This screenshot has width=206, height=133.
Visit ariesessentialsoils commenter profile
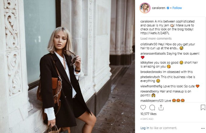[x=153, y=54]
